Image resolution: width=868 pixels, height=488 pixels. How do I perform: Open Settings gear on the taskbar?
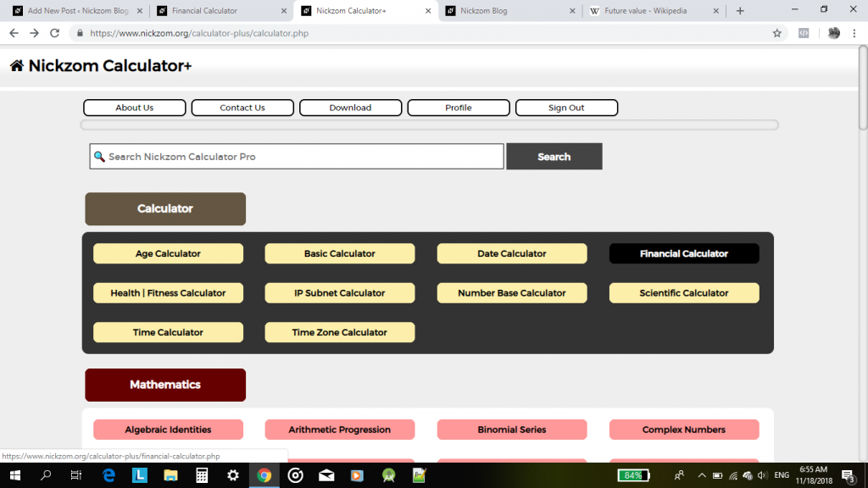click(x=233, y=475)
